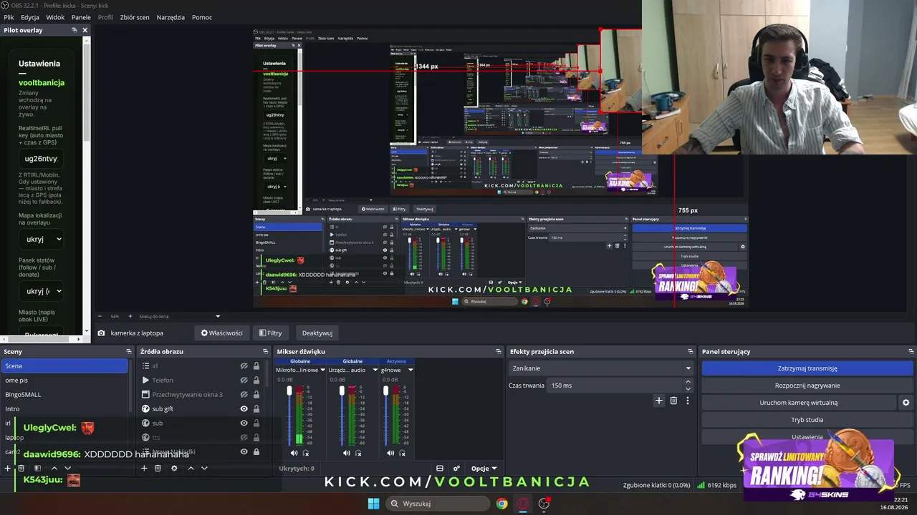This screenshot has height=515, width=917.
Task: Open the Narzędzia menu
Action: point(171,17)
